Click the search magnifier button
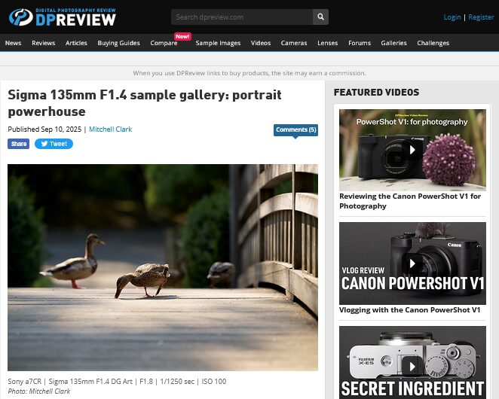Screen dimensions: 499x399 tap(320, 17)
